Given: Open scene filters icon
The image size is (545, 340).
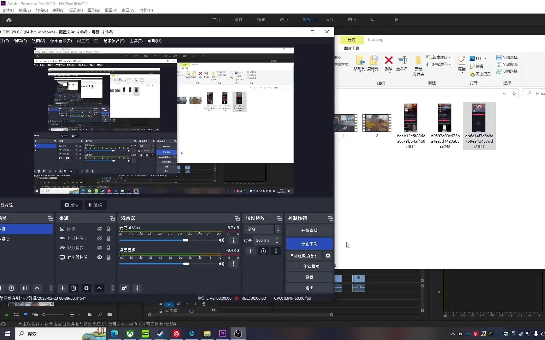Looking at the screenshot, I should (24, 288).
